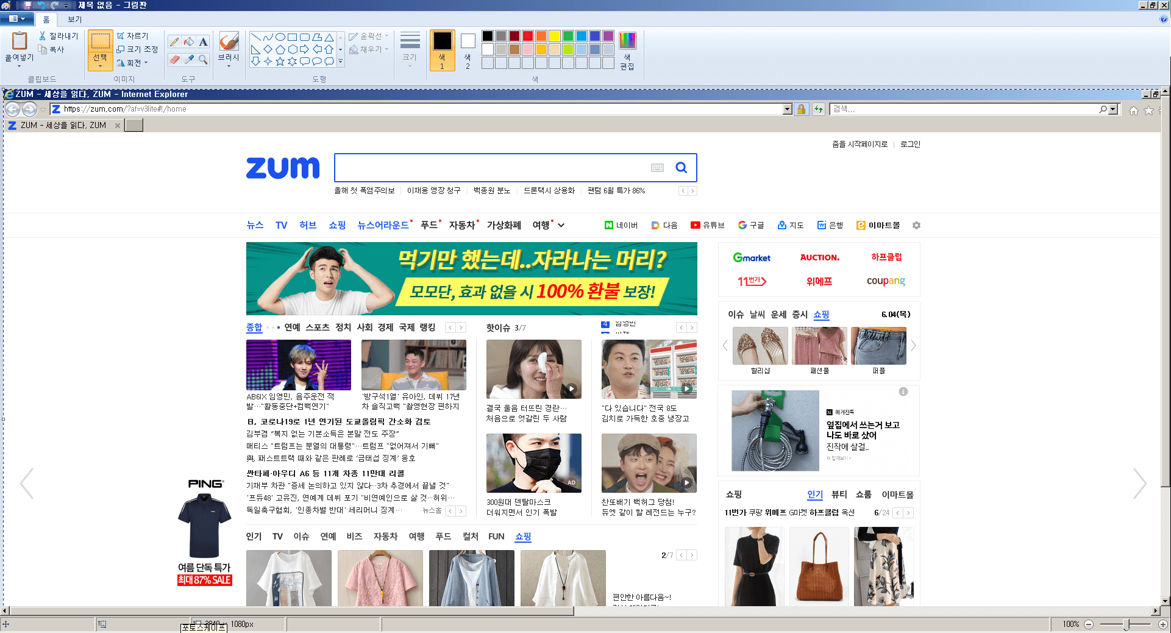Open the 유튜브 shortcut link

point(708,226)
